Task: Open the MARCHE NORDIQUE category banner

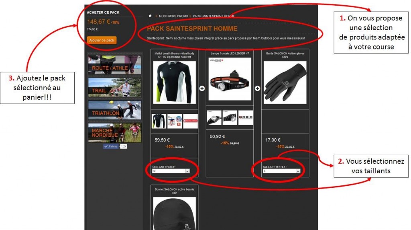Action: (114, 133)
